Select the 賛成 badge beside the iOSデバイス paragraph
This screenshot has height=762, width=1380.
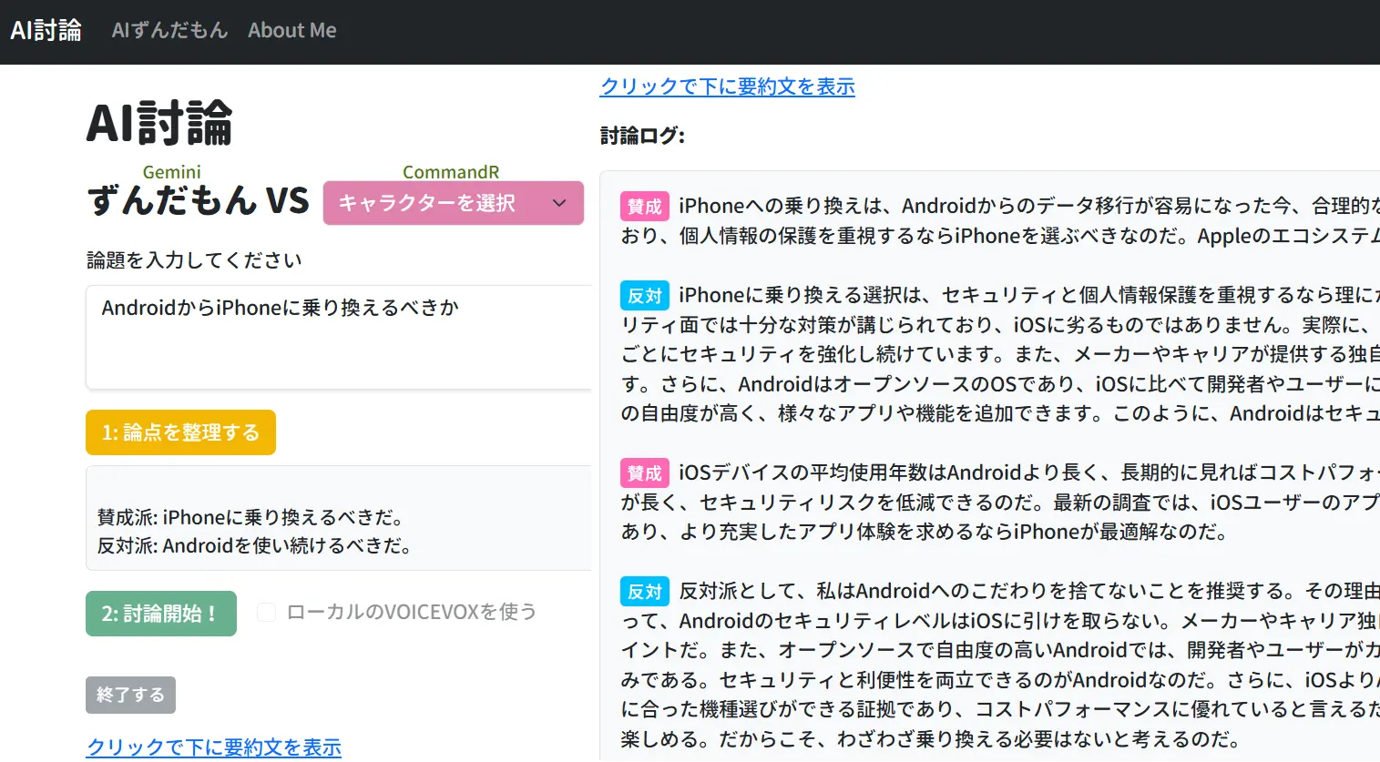point(644,473)
